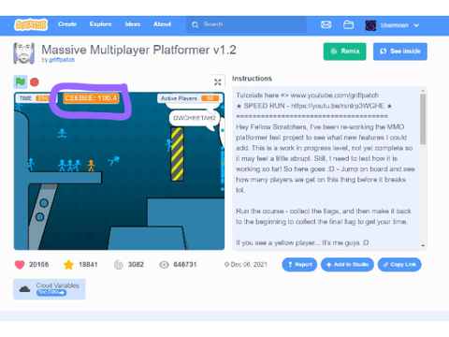This screenshot has height=337, width=449.
Task: Open the My Stuff folder icon
Action: pos(348,24)
